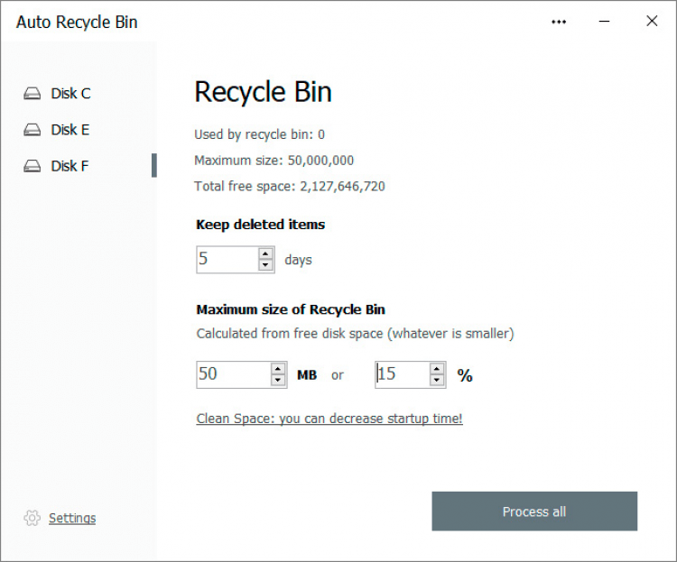This screenshot has height=562, width=677.
Task: Click the Disk F drive icon
Action: (x=32, y=166)
